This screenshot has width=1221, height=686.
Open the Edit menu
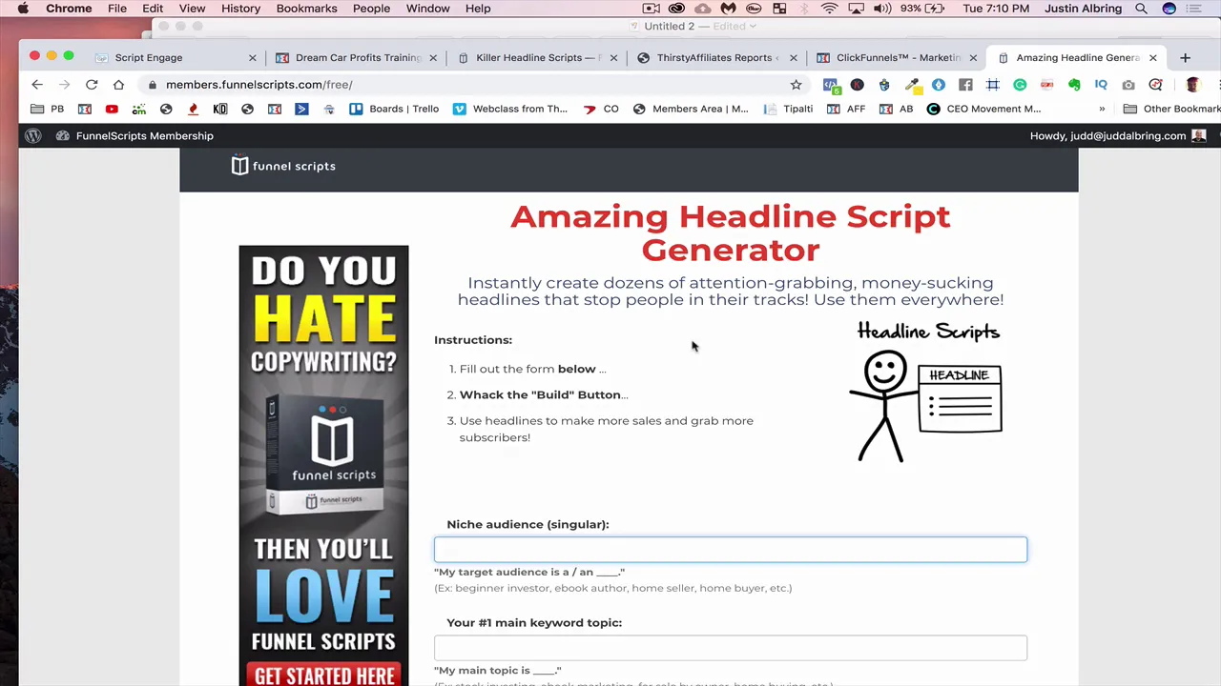153,9
